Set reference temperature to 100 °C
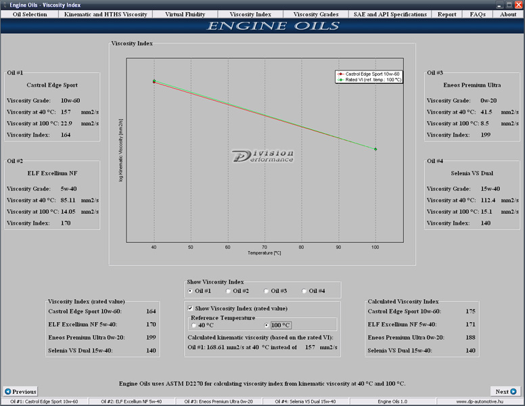 (267, 325)
